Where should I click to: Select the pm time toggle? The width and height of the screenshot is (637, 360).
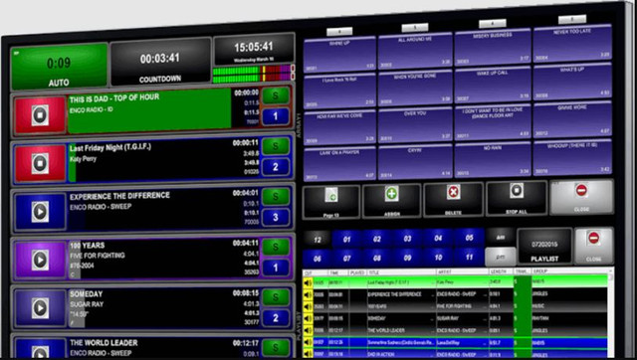coord(500,257)
